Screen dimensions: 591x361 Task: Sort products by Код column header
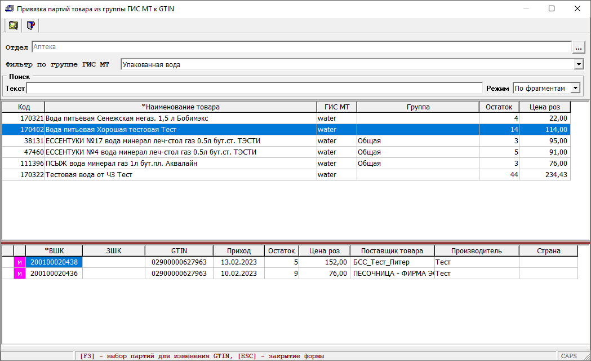pyautogui.click(x=24, y=107)
